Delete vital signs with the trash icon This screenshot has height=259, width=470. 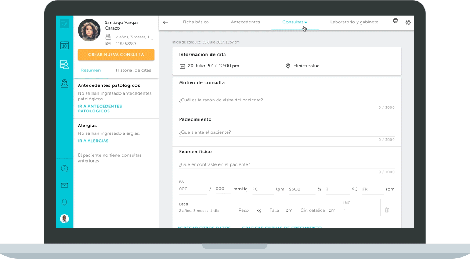(387, 209)
